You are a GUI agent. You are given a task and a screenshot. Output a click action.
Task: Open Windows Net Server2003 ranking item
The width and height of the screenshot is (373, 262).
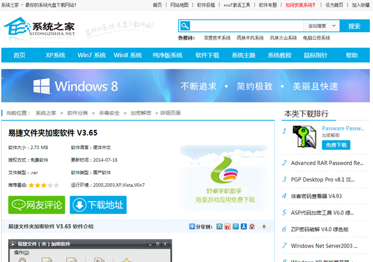pyautogui.click(x=324, y=246)
